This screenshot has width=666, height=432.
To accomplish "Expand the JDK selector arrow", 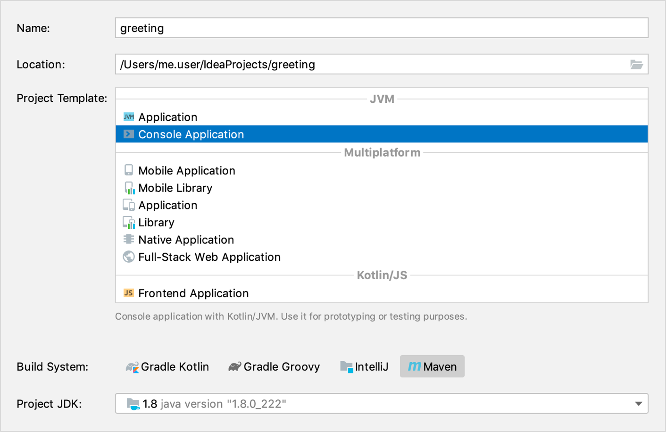I will (639, 403).
